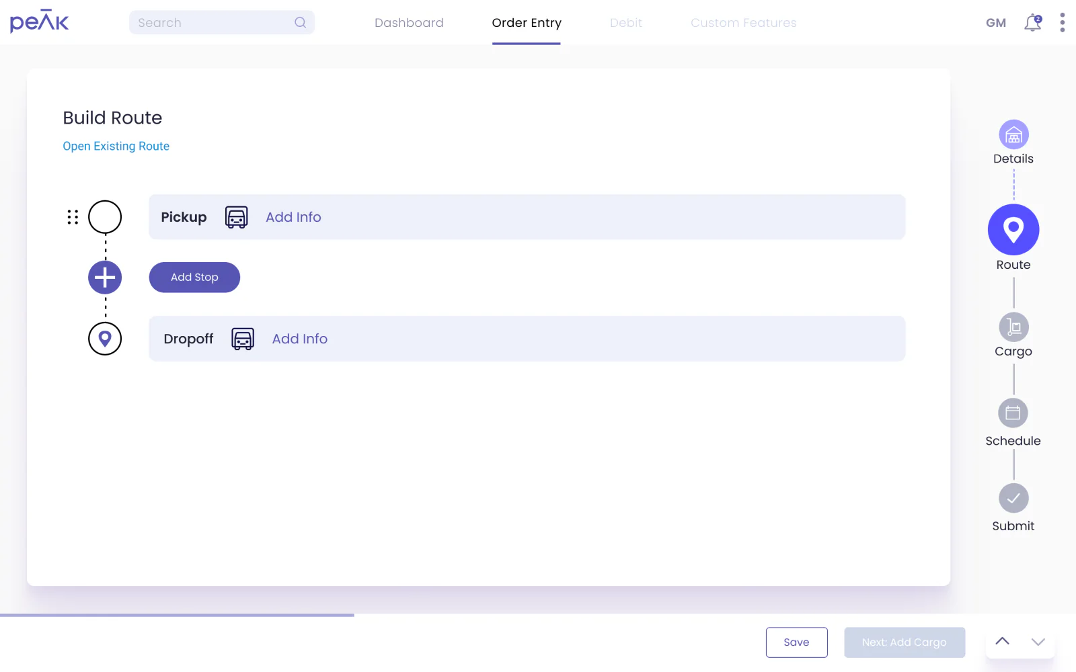Open the vertical three-dot menu
This screenshot has height=672, width=1076.
1062,22
